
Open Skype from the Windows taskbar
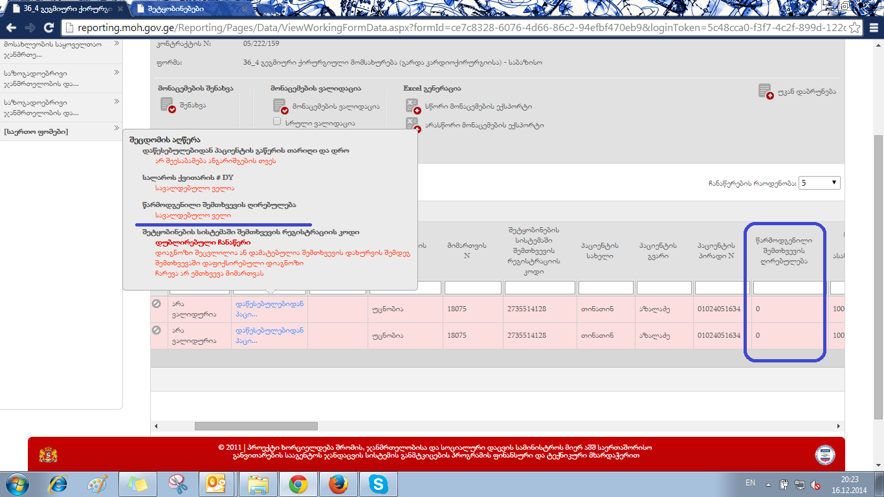point(379,484)
